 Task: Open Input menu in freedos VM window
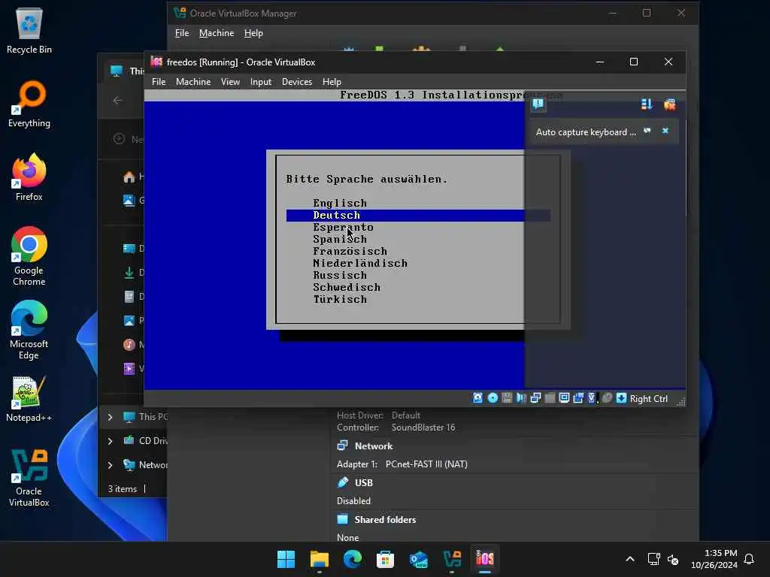(261, 82)
